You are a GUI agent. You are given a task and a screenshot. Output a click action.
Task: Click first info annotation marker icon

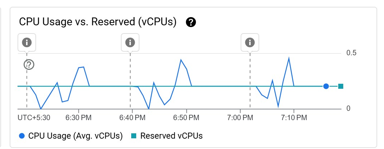[27, 42]
